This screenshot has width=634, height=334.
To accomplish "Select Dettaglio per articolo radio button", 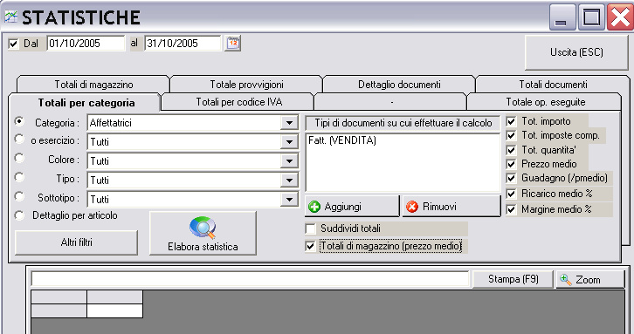I will (x=19, y=215).
